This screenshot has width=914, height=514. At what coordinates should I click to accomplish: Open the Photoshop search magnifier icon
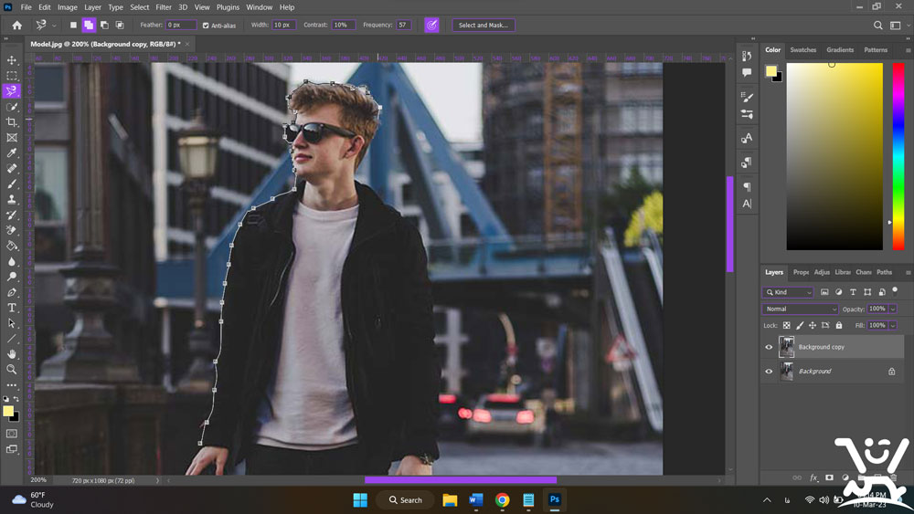877,25
